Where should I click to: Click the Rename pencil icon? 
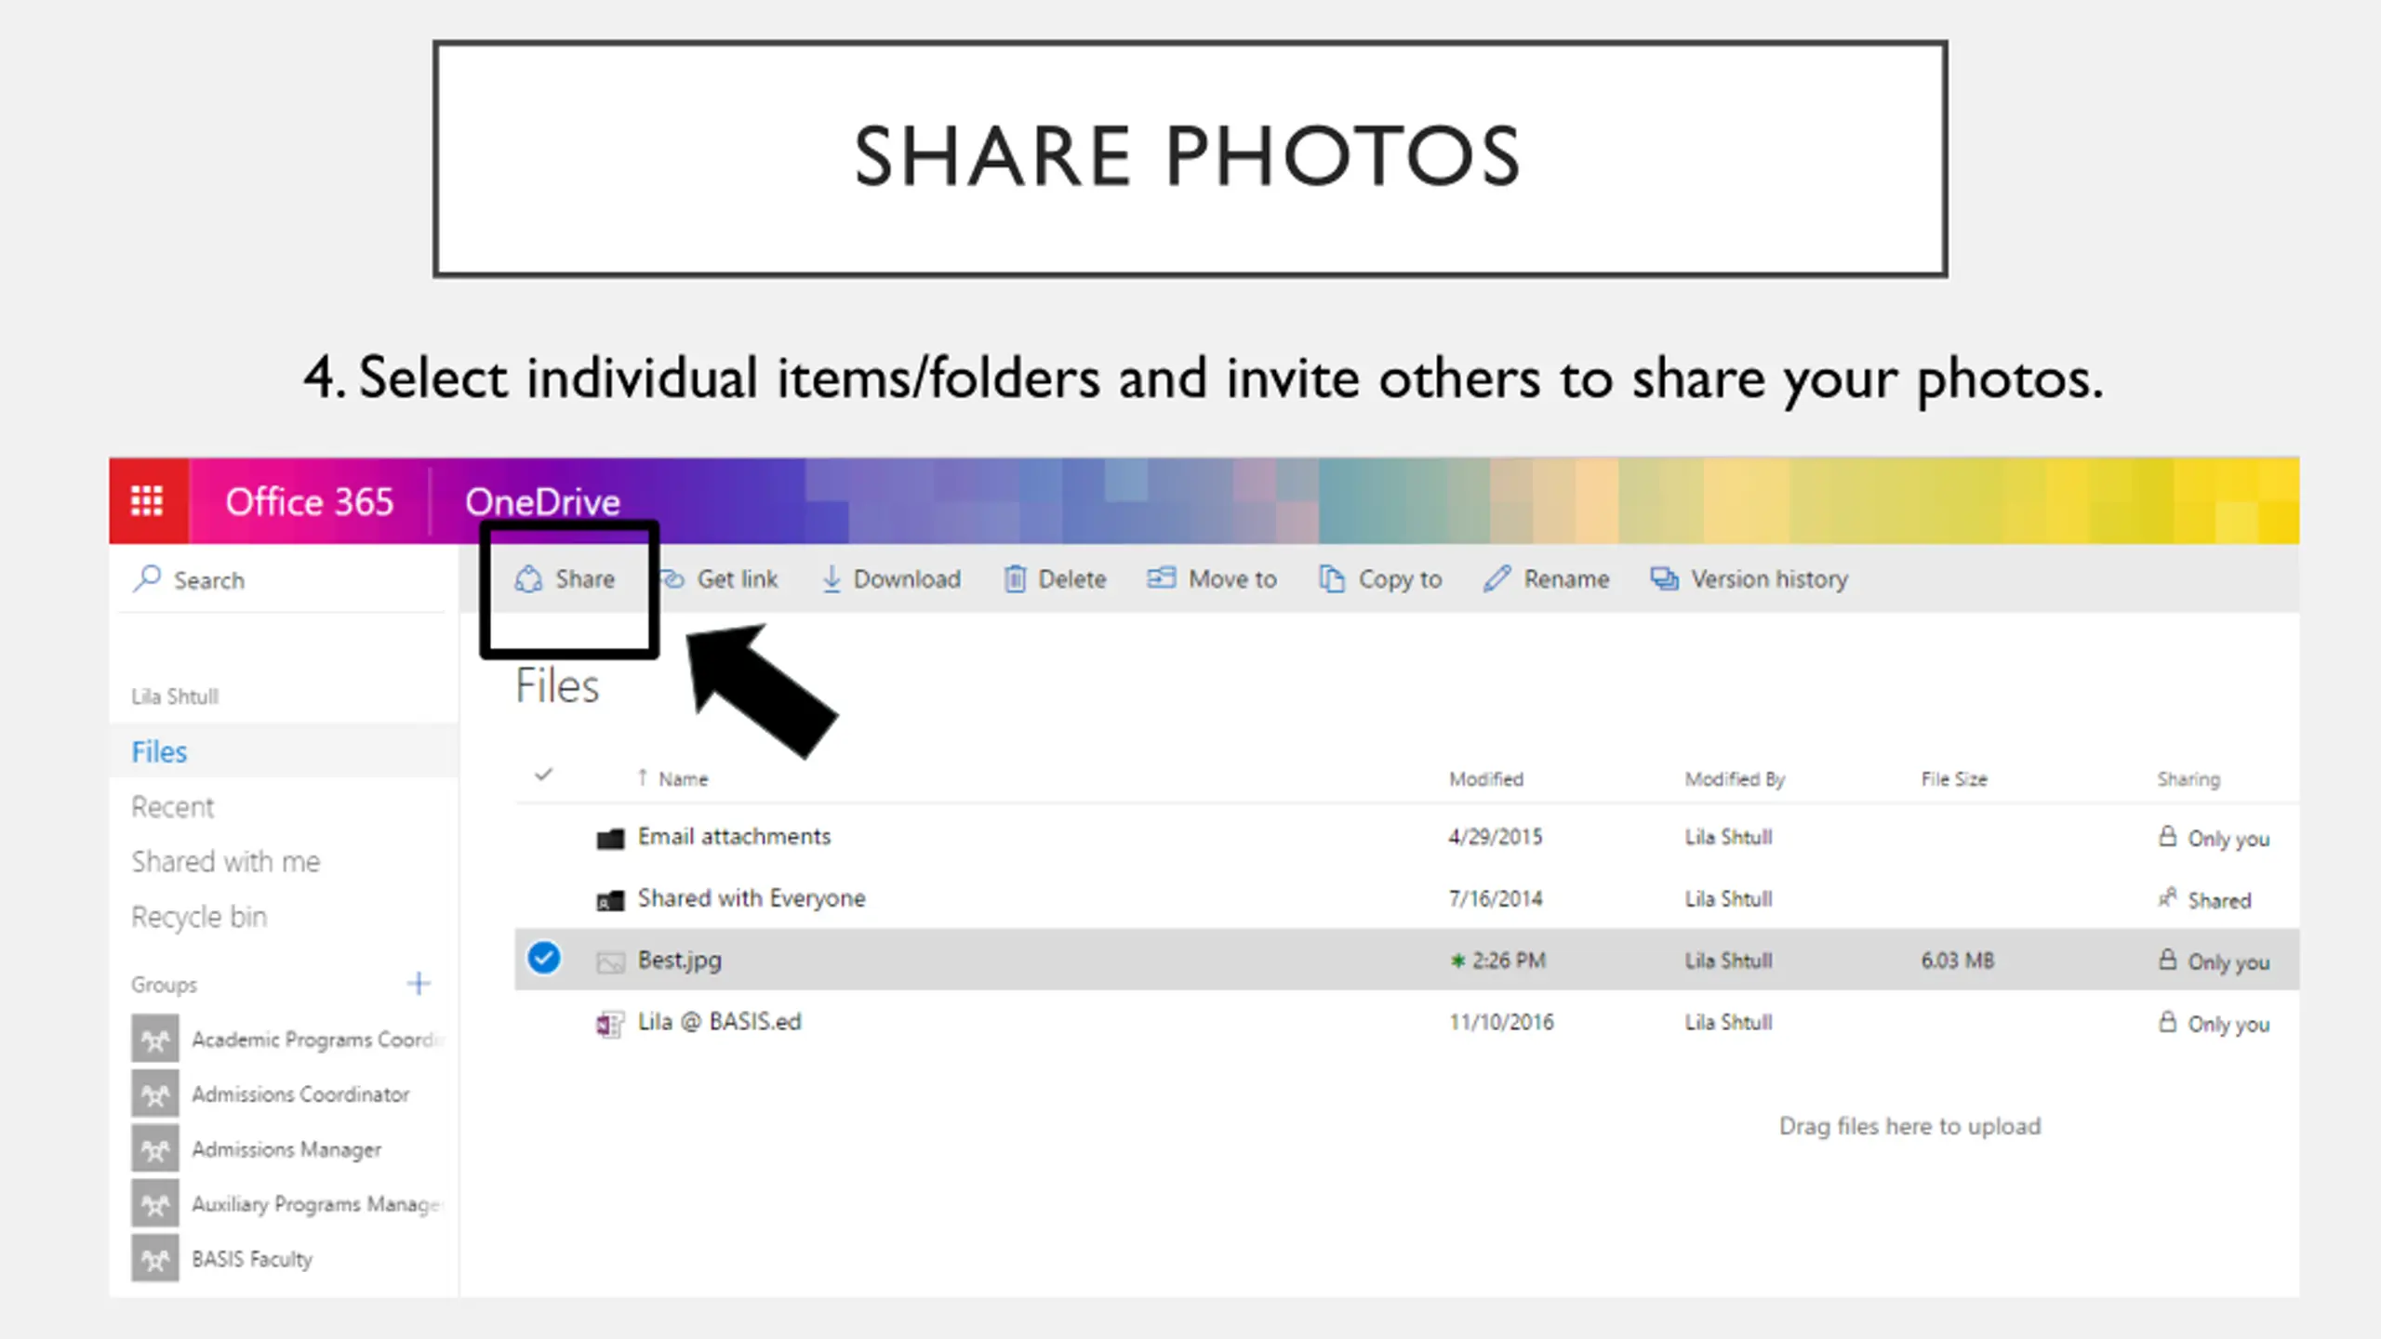pos(1496,579)
